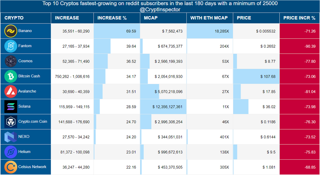
Task: Click the Helium logo
Action: point(11,152)
